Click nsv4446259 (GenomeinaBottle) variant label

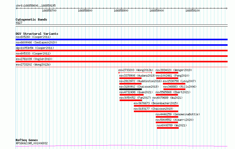click(x=178, y=114)
